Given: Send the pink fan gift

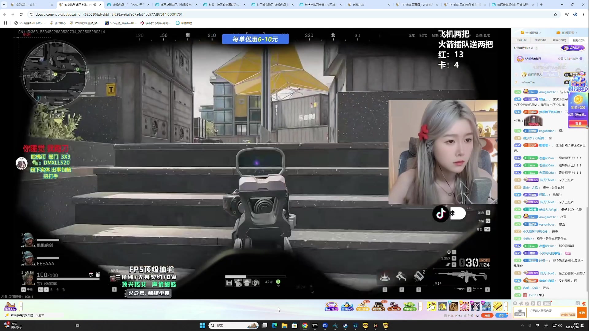Looking at the screenshot, I should point(464,306).
